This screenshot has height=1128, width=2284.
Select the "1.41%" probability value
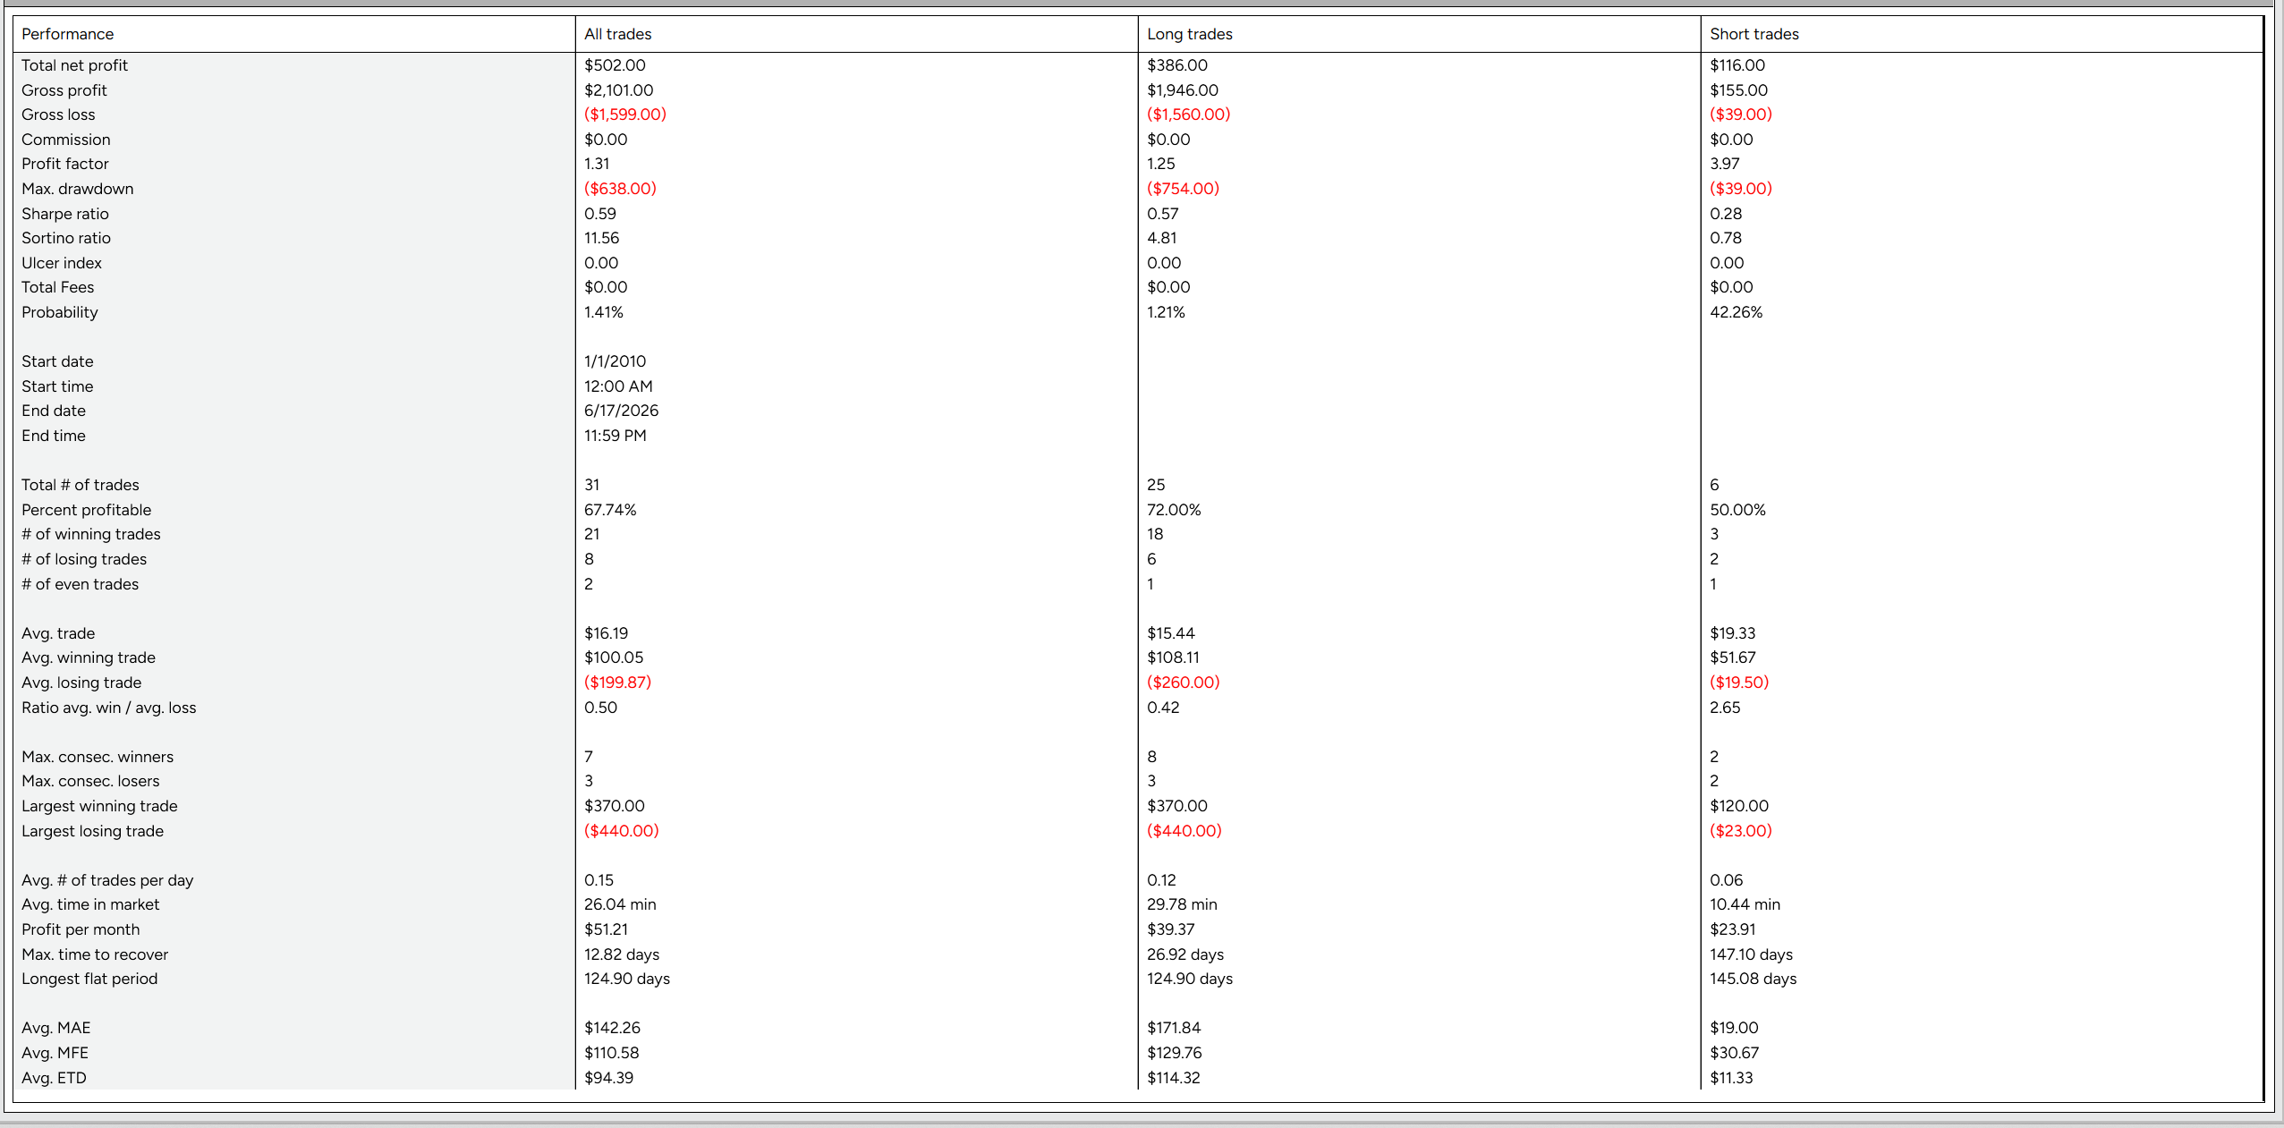[x=604, y=312]
